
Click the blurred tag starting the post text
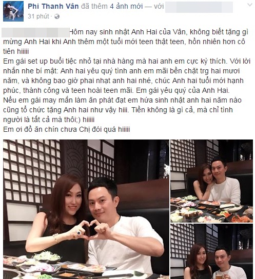pos(35,32)
